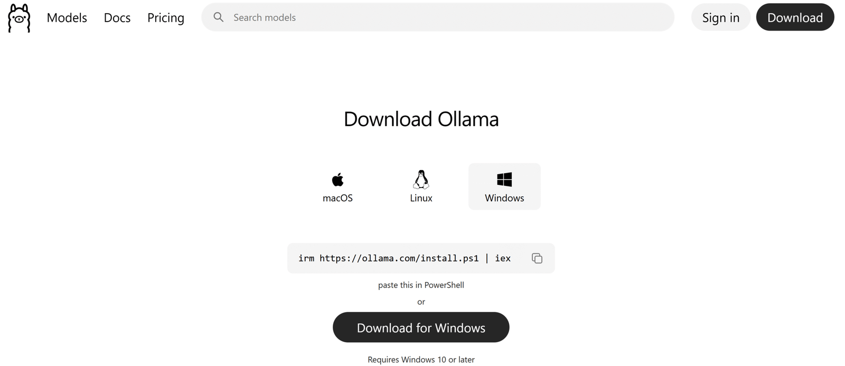Click Download for Windows button
Image resolution: width=845 pixels, height=366 pixels.
point(421,327)
